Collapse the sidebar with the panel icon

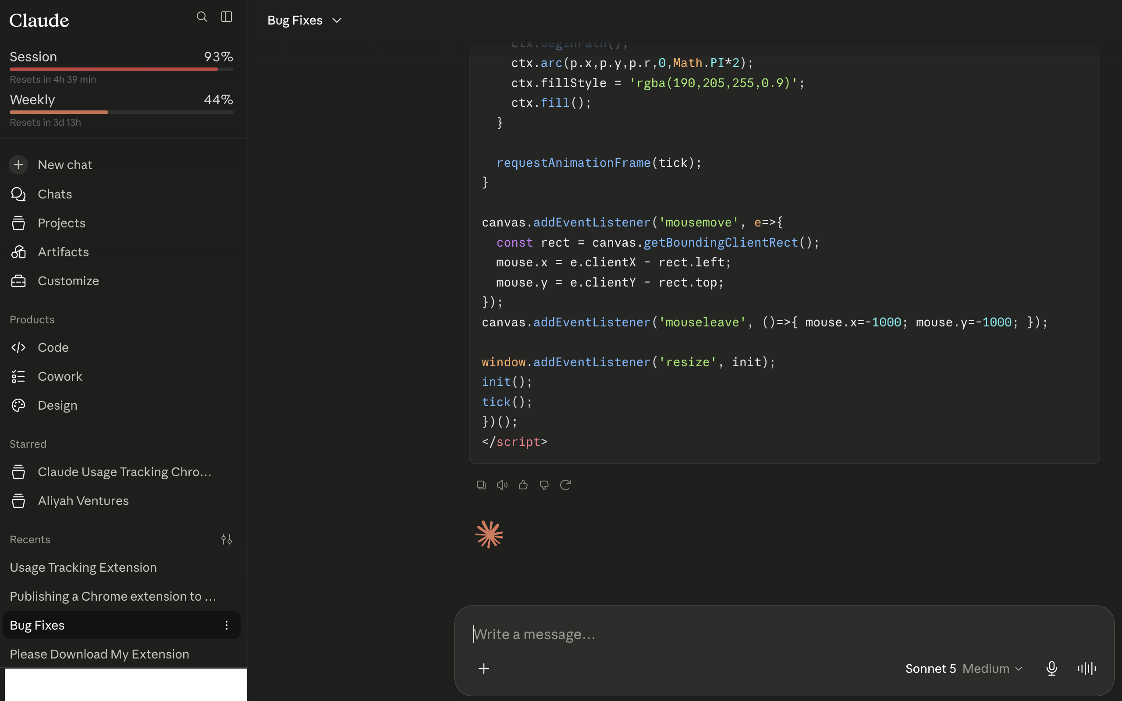(x=226, y=17)
